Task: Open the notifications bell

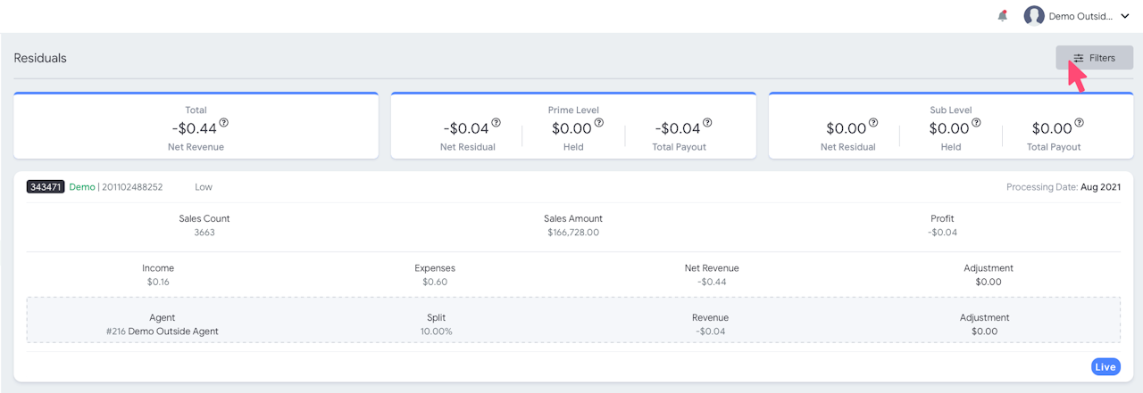Action: 1002,15
